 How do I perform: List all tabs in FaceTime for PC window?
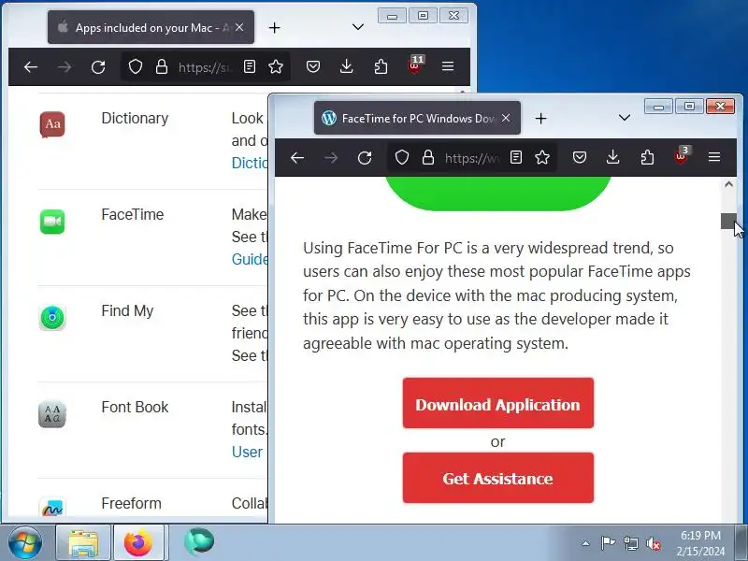coord(625,118)
